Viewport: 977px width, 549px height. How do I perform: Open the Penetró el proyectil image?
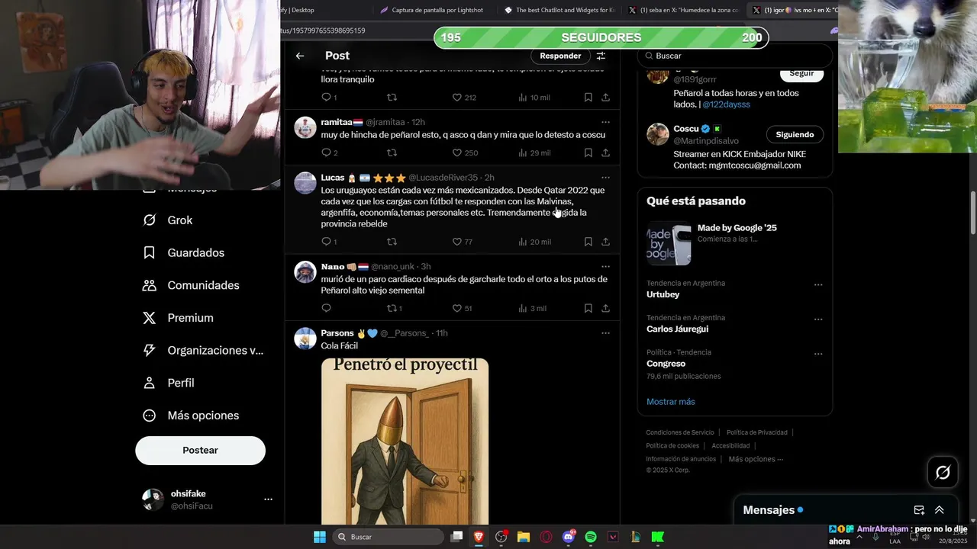(405, 441)
